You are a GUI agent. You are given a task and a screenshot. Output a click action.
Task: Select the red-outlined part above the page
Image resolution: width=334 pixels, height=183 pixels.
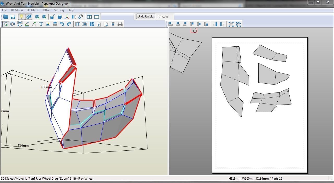[x=194, y=30]
